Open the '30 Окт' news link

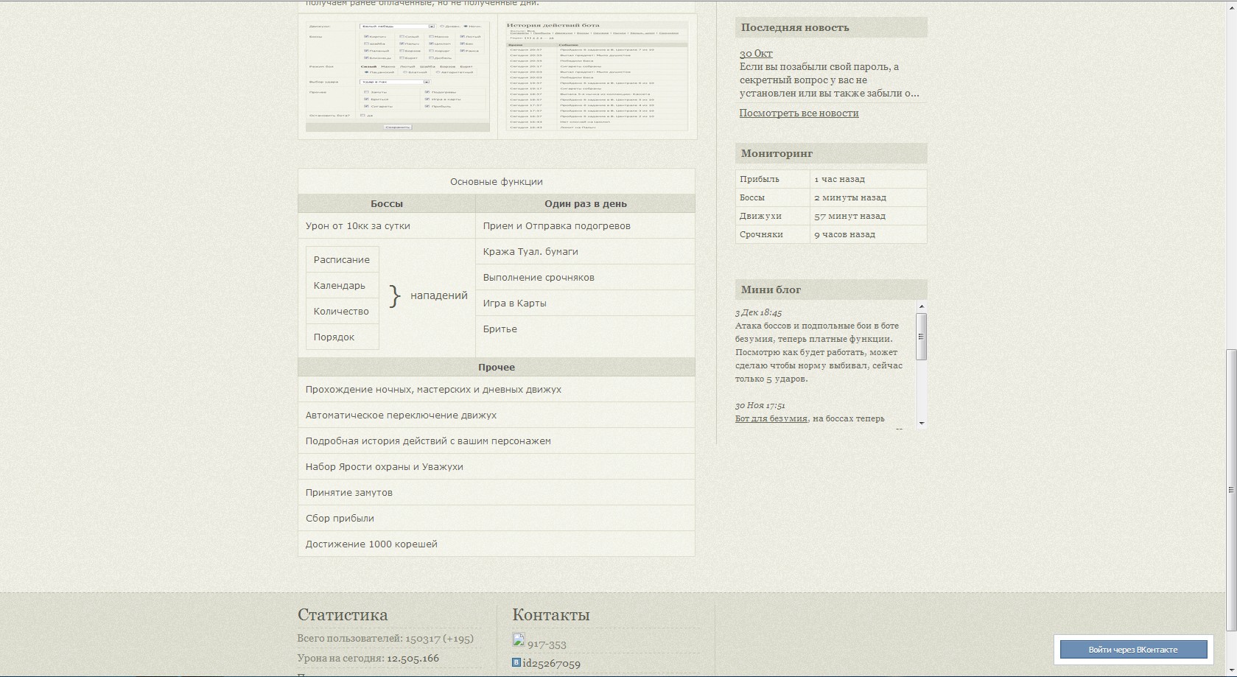tap(756, 53)
